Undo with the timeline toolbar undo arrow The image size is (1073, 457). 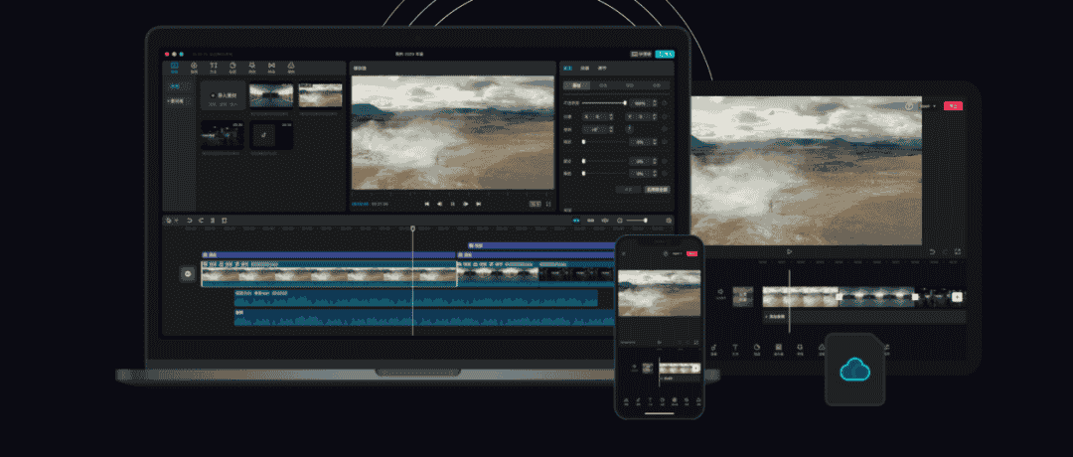(190, 221)
